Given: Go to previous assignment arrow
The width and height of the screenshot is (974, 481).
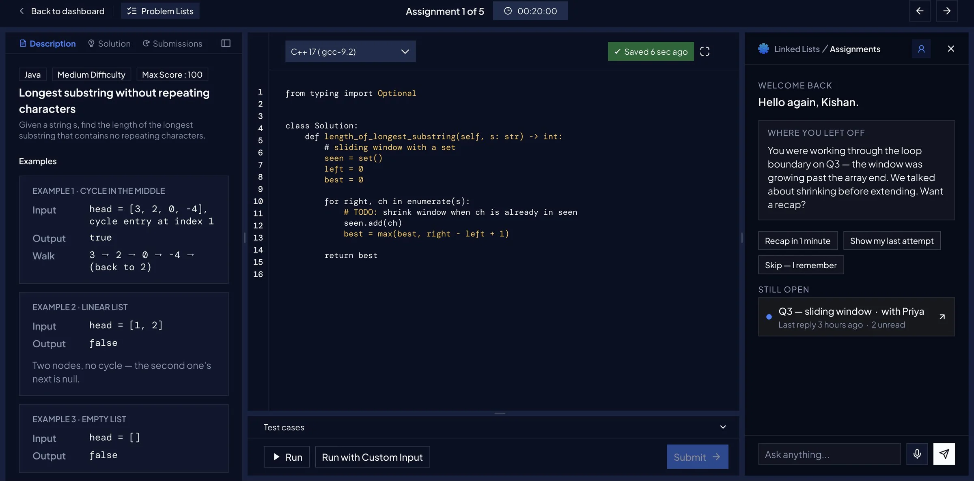Looking at the screenshot, I should click(x=920, y=11).
